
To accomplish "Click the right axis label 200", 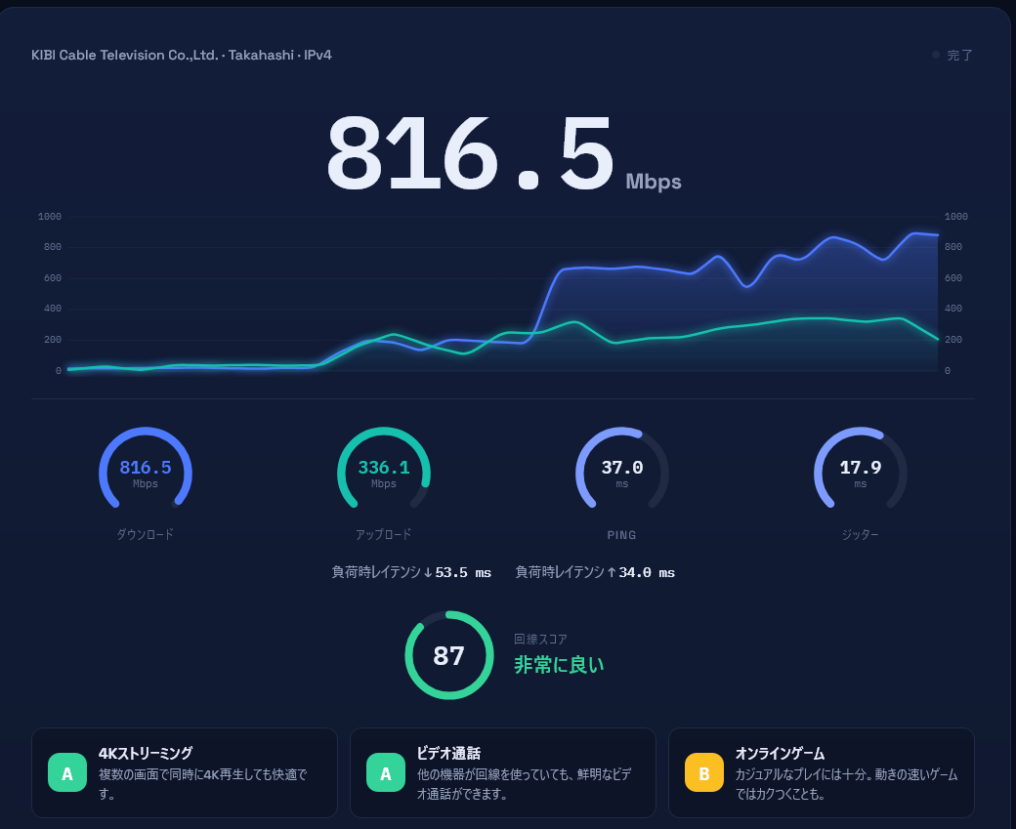I will [x=953, y=340].
